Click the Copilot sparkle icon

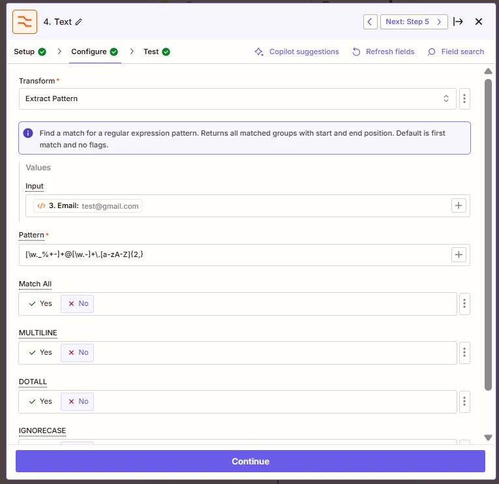click(259, 52)
